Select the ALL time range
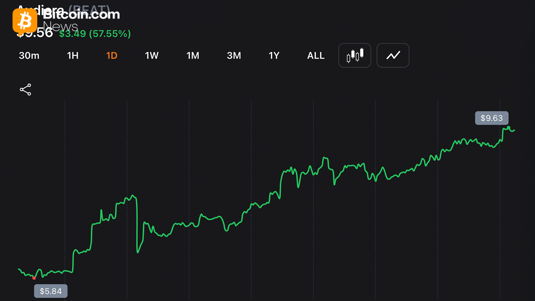 316,56
